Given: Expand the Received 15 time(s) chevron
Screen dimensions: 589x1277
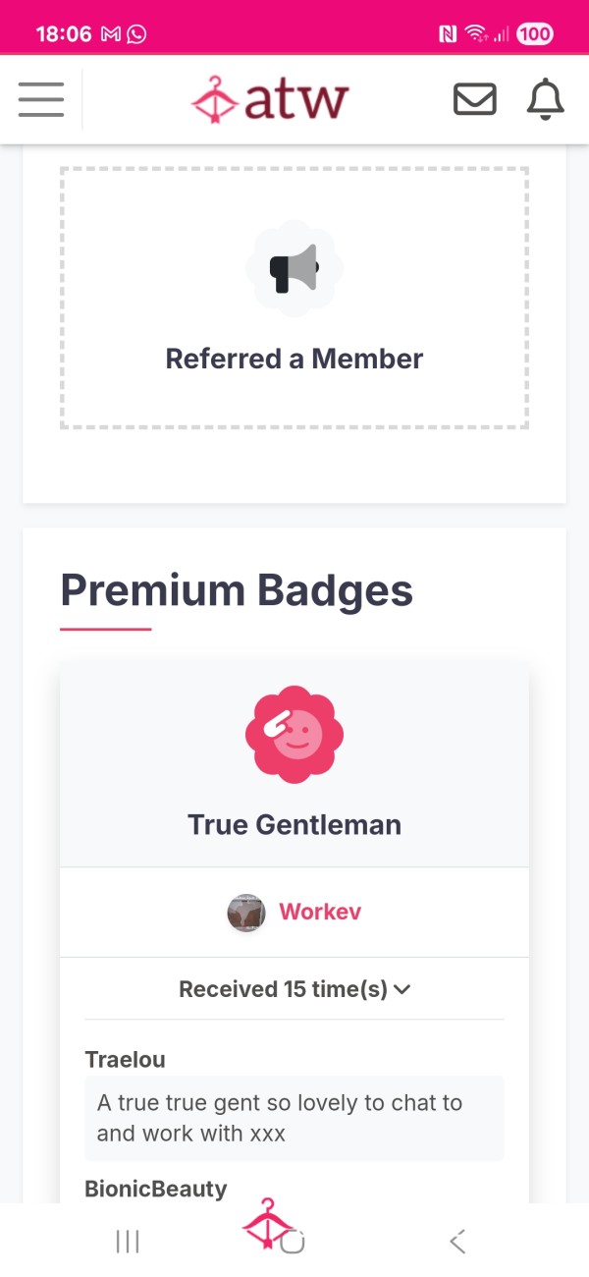Looking at the screenshot, I should tap(402, 990).
